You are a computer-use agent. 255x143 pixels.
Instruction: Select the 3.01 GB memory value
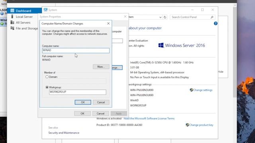135,68
